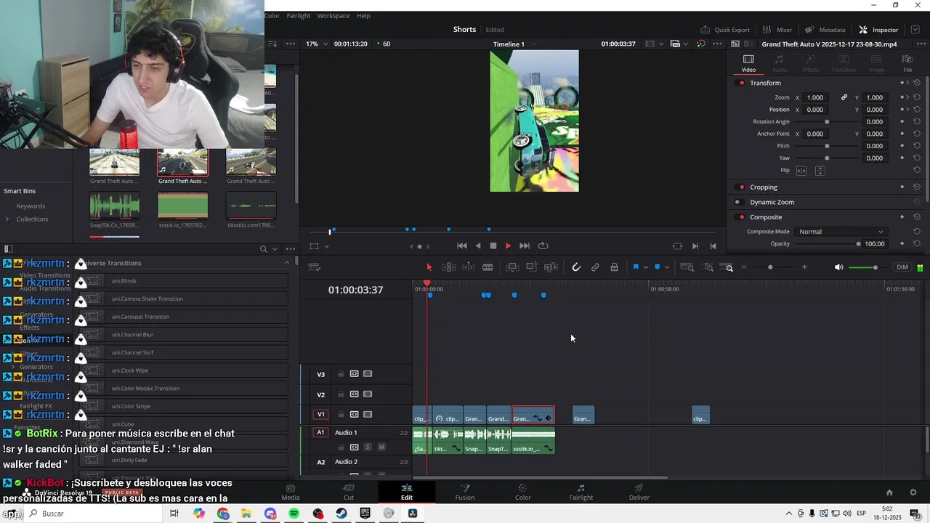Jump to last frame button
The width and height of the screenshot is (930, 523).
[525, 246]
